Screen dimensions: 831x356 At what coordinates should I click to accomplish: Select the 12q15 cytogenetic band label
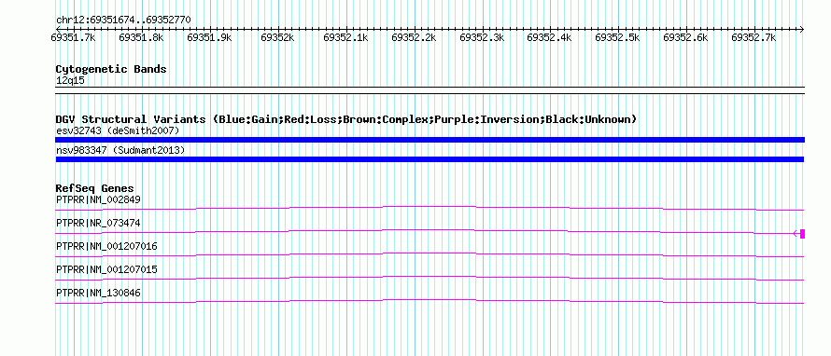point(70,81)
